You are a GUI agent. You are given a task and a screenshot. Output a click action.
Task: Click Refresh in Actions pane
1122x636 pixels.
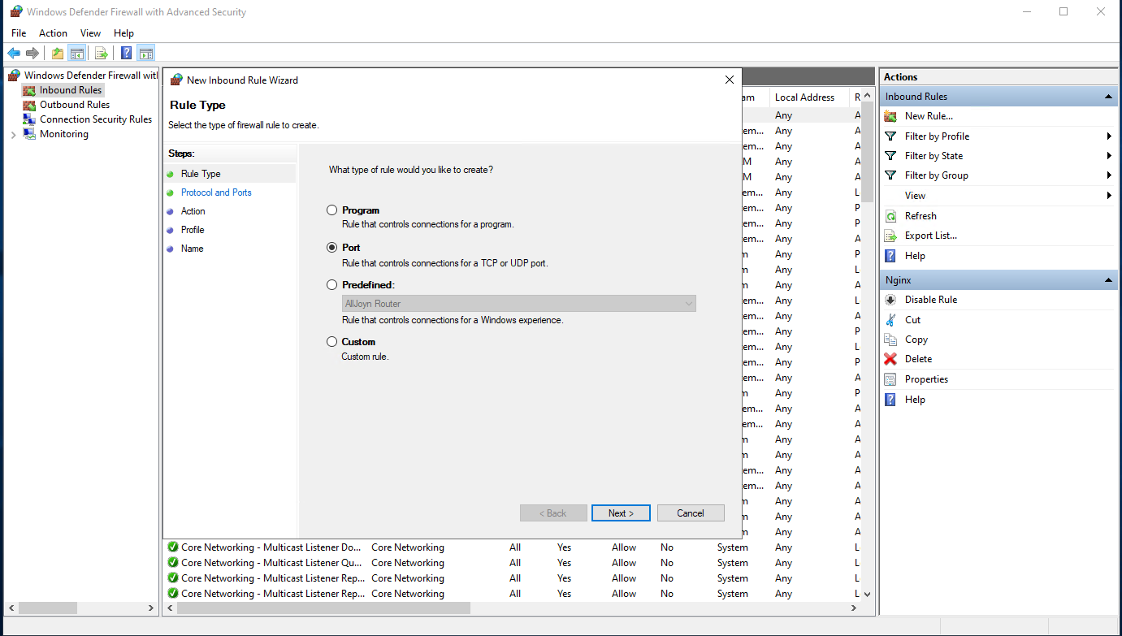(921, 216)
